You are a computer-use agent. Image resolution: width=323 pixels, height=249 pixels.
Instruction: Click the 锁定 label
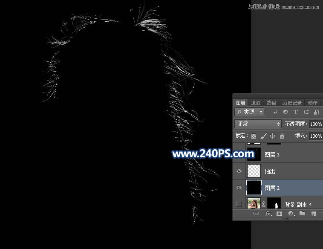242,136
